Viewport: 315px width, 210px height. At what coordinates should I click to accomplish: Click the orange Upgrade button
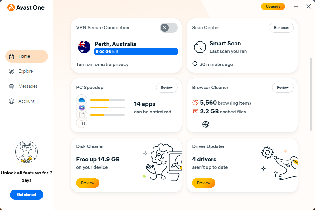273,7
